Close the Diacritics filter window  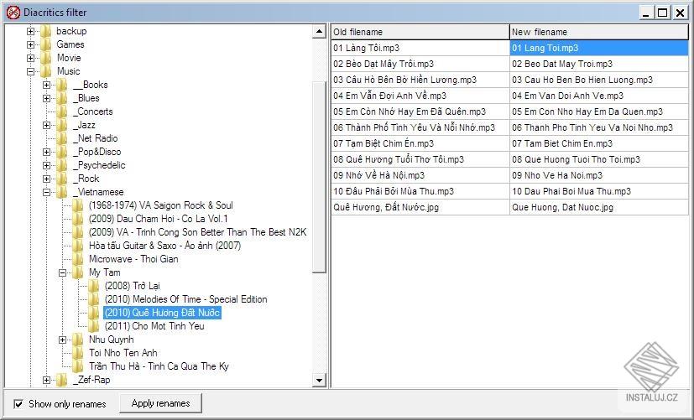(680, 13)
